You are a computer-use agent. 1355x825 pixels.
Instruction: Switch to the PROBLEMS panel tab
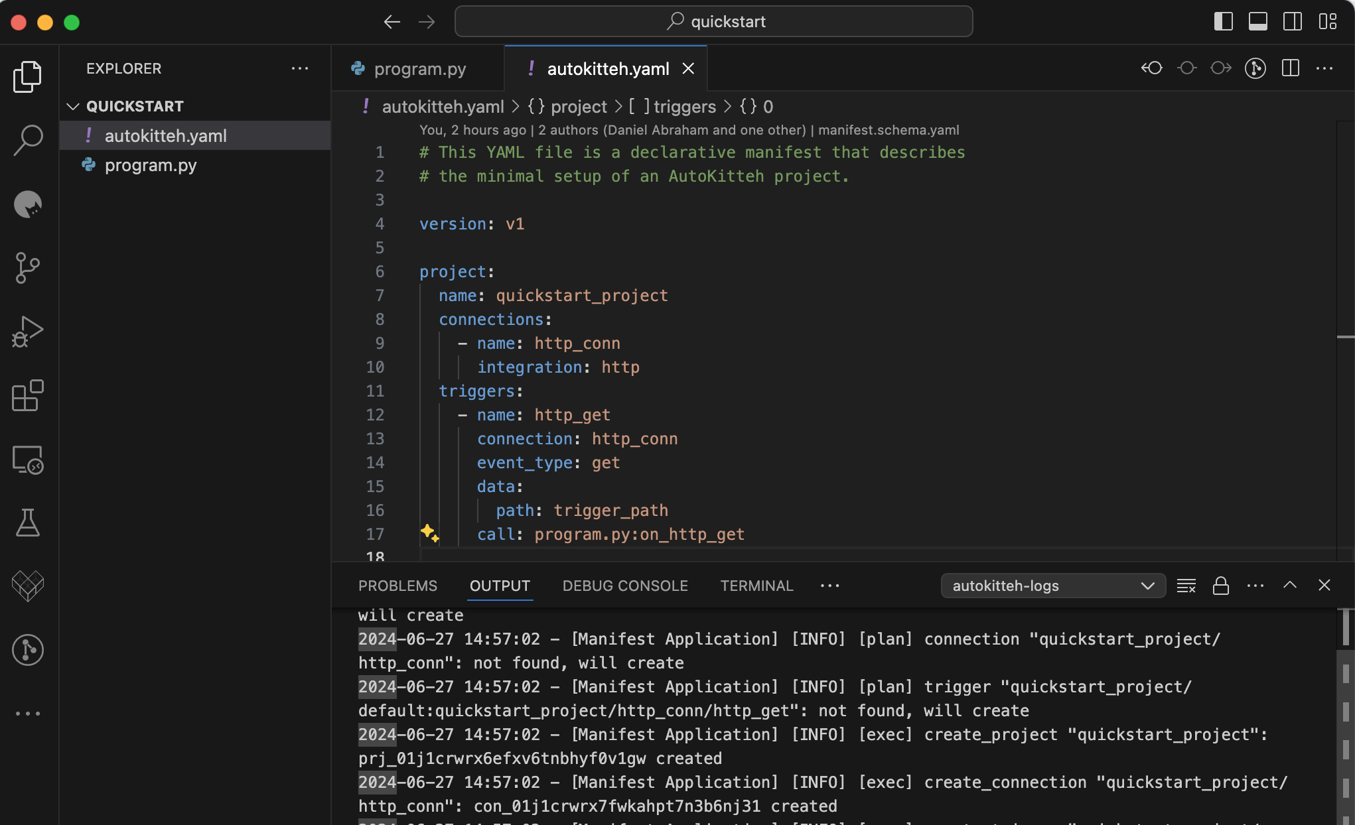point(397,586)
